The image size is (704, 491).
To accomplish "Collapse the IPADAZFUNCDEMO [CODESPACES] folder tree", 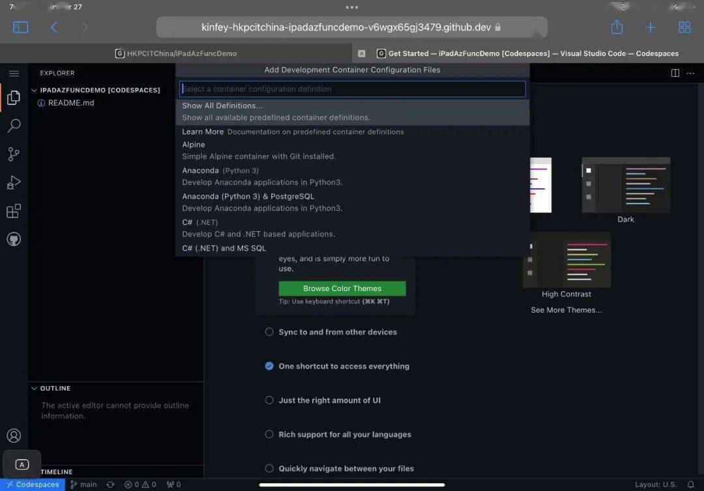I will tap(34, 90).
